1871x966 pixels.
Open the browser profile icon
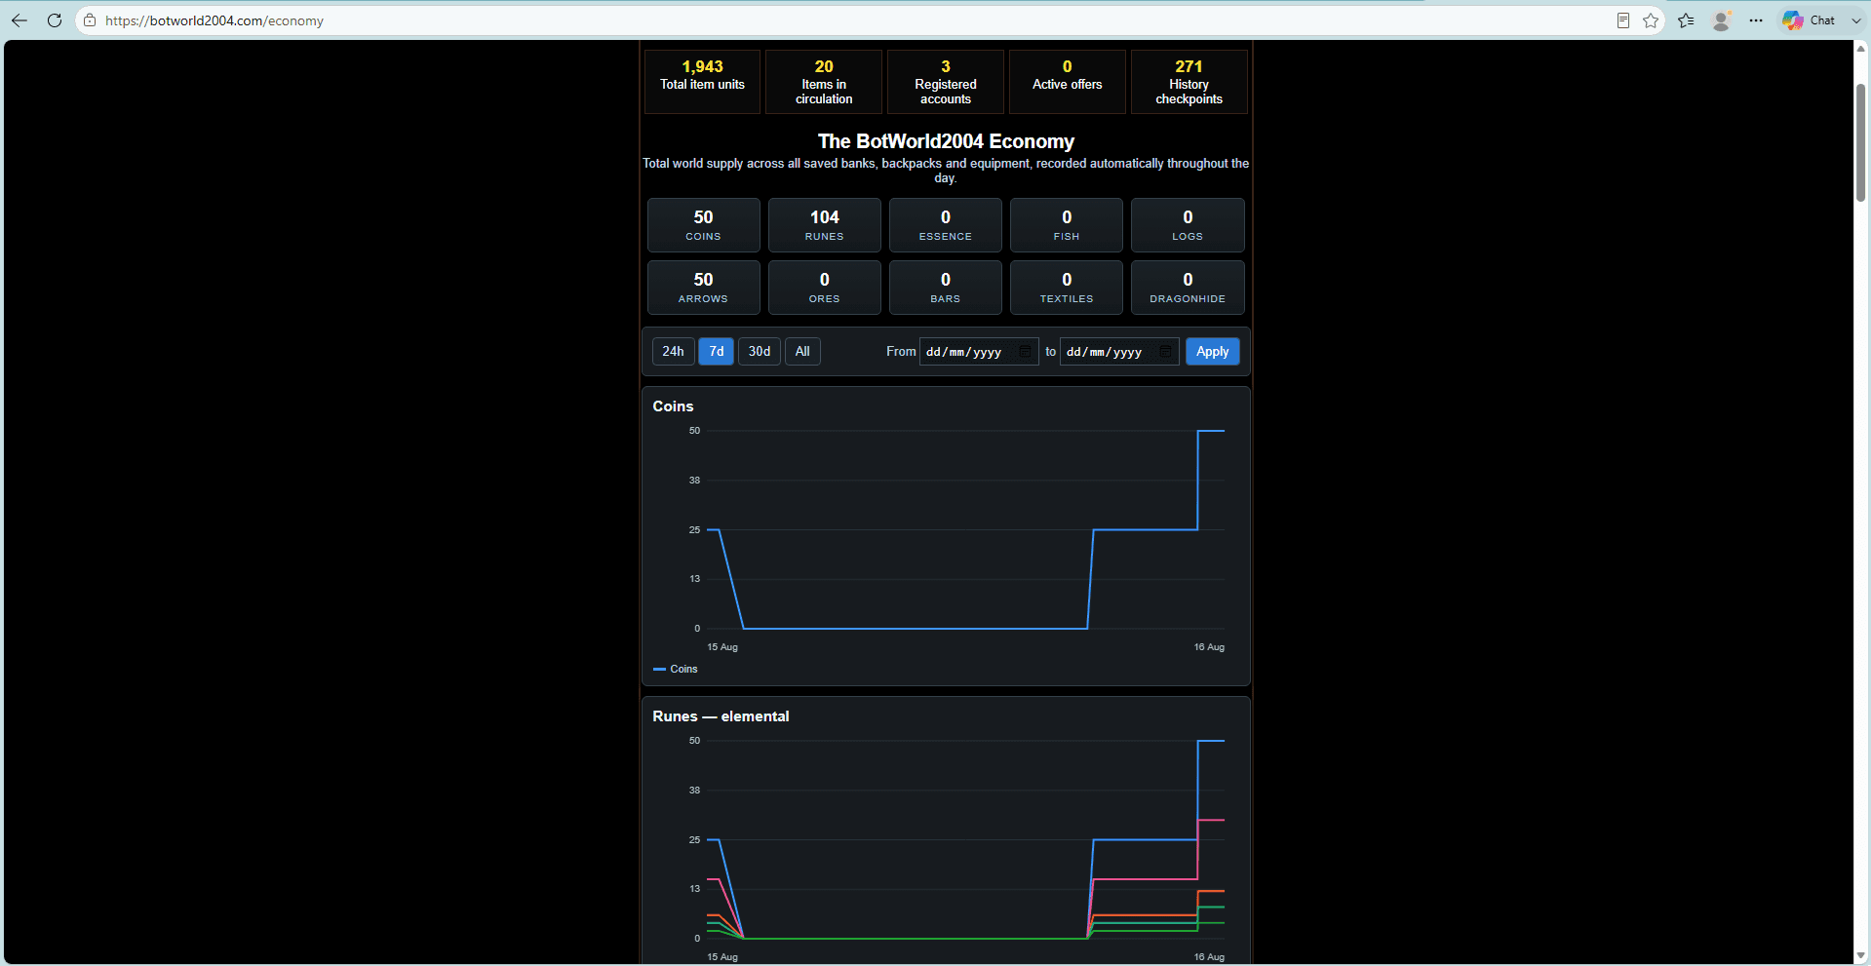[1722, 20]
